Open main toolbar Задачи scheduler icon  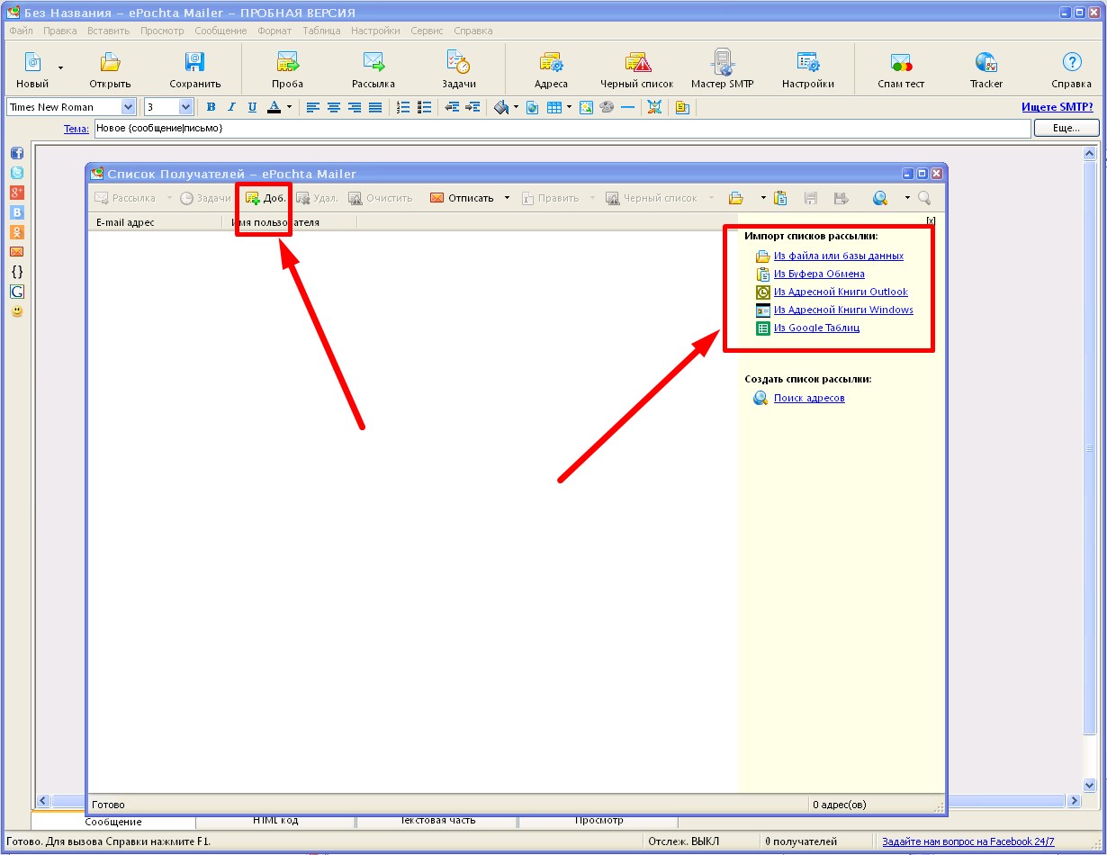point(459,62)
